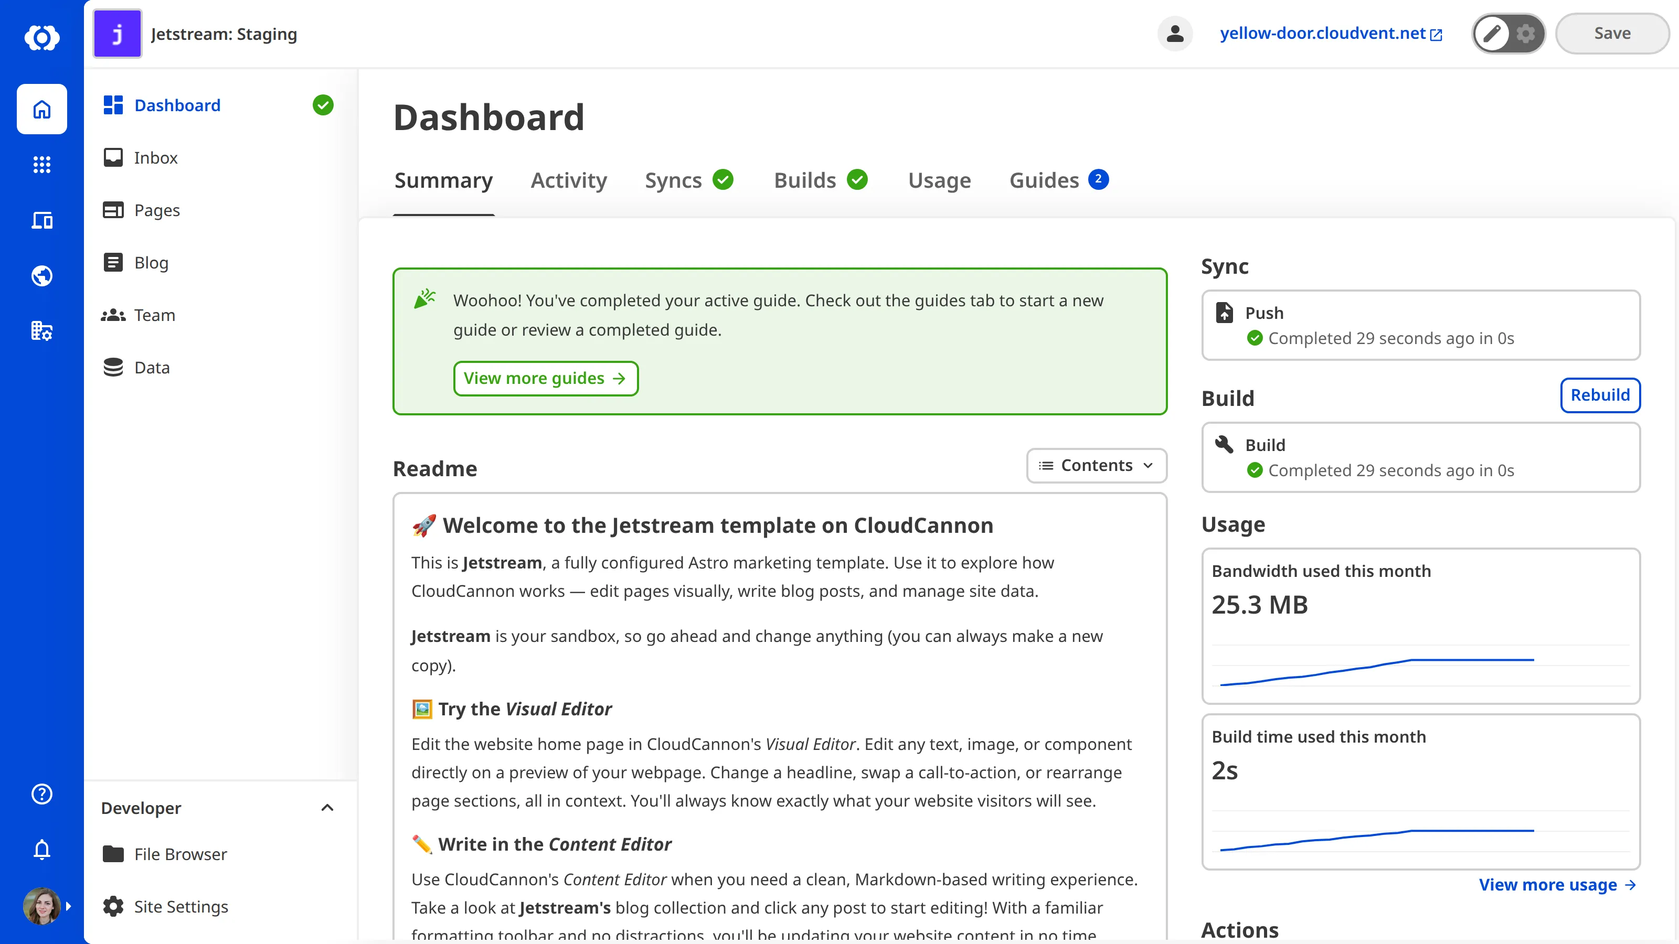The image size is (1679, 944).
Task: Open the Readme Contents dropdown
Action: click(1096, 465)
